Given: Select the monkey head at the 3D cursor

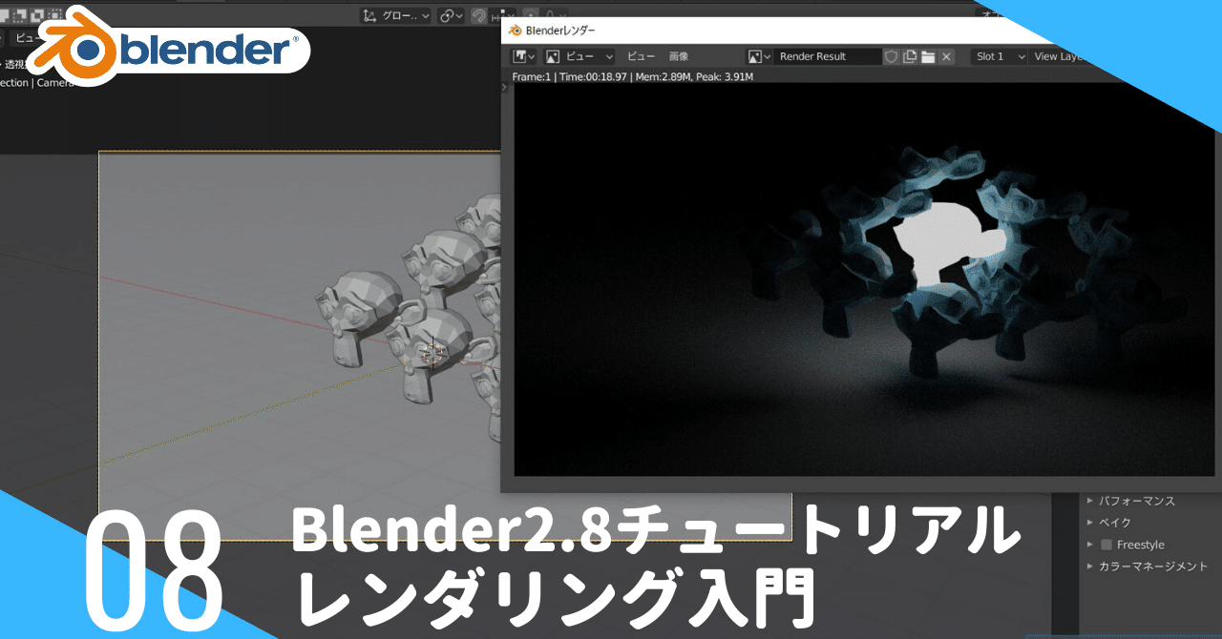Looking at the screenshot, I should (432, 351).
